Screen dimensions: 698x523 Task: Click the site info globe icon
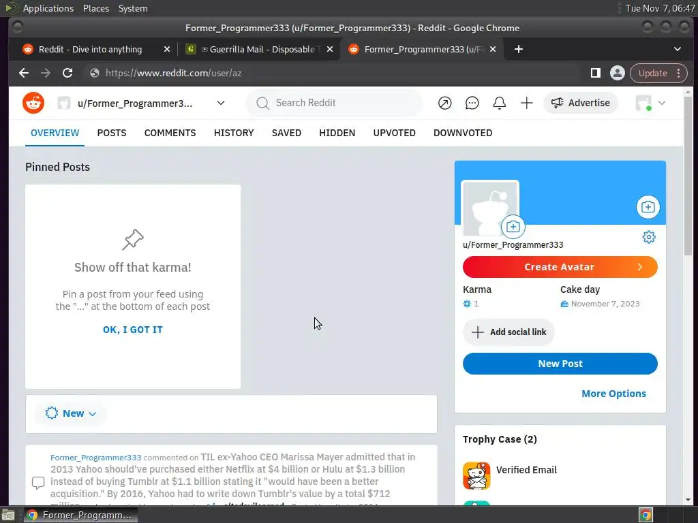coord(94,73)
